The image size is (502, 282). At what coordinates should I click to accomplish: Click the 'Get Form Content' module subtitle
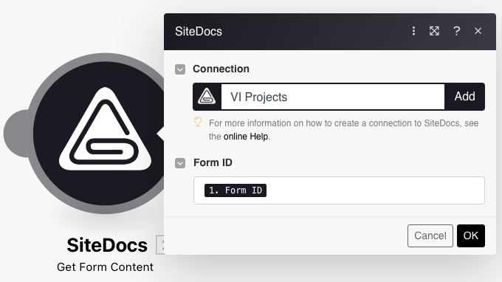[105, 267]
